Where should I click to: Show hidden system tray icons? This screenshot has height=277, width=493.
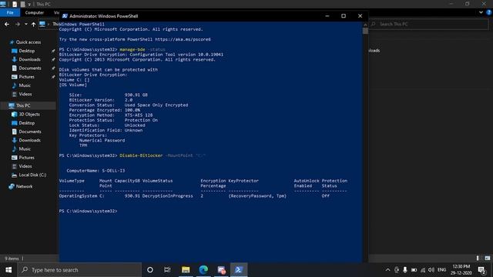click(387, 270)
